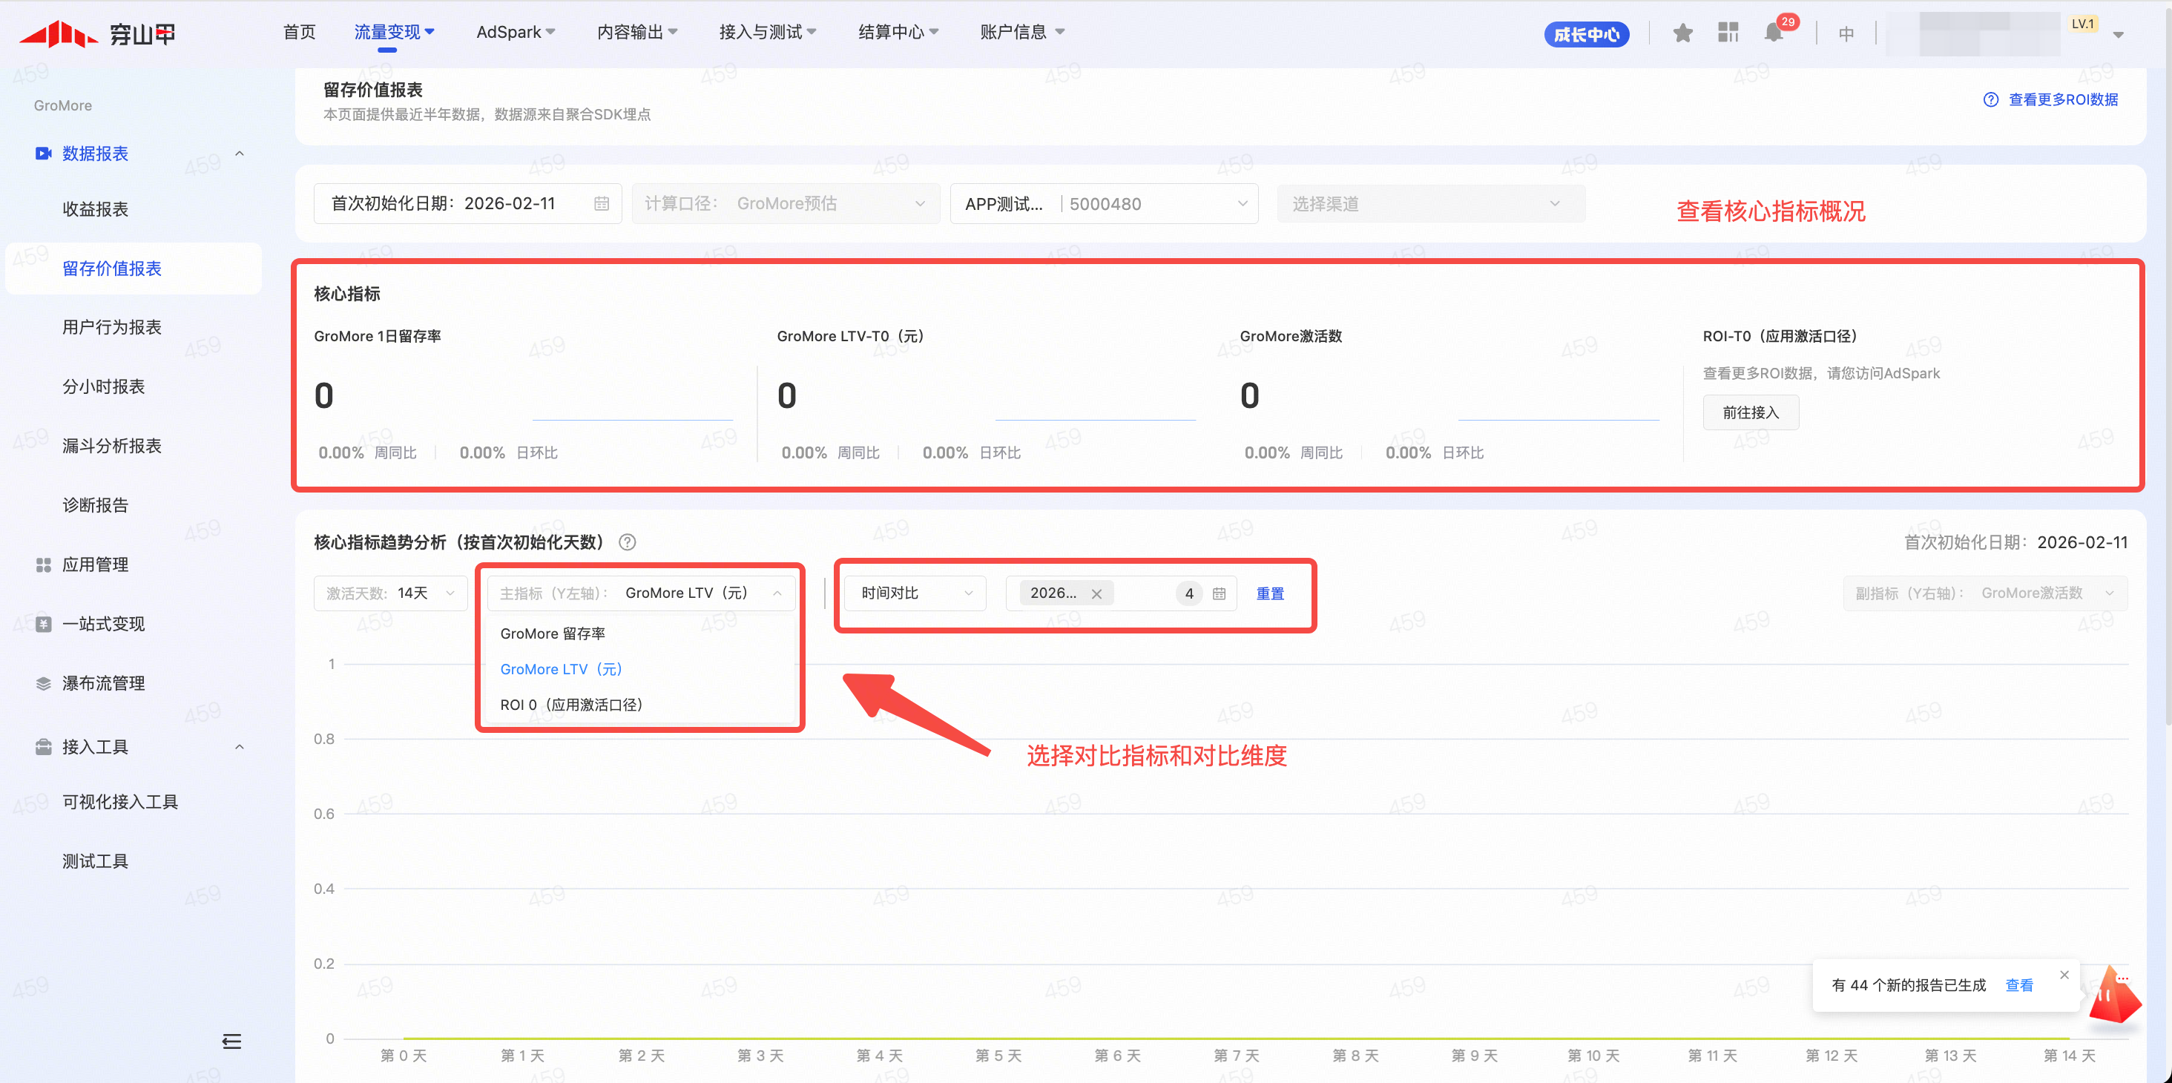Click the favorites star icon
Viewport: 2172px width, 1083px height.
click(x=1683, y=33)
